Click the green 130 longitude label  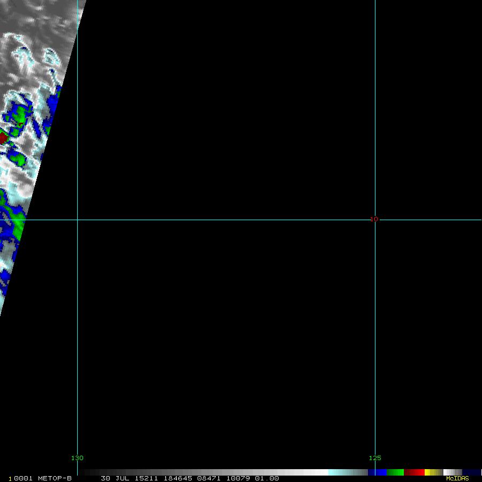click(x=77, y=458)
